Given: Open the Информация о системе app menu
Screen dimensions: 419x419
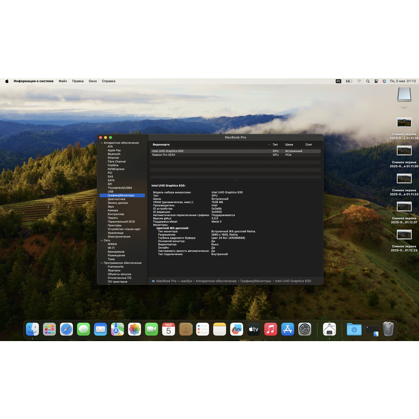Looking at the screenshot, I should pyautogui.click(x=34, y=81).
